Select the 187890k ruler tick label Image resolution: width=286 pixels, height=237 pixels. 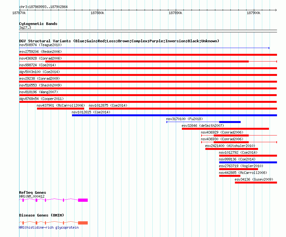(175, 13)
